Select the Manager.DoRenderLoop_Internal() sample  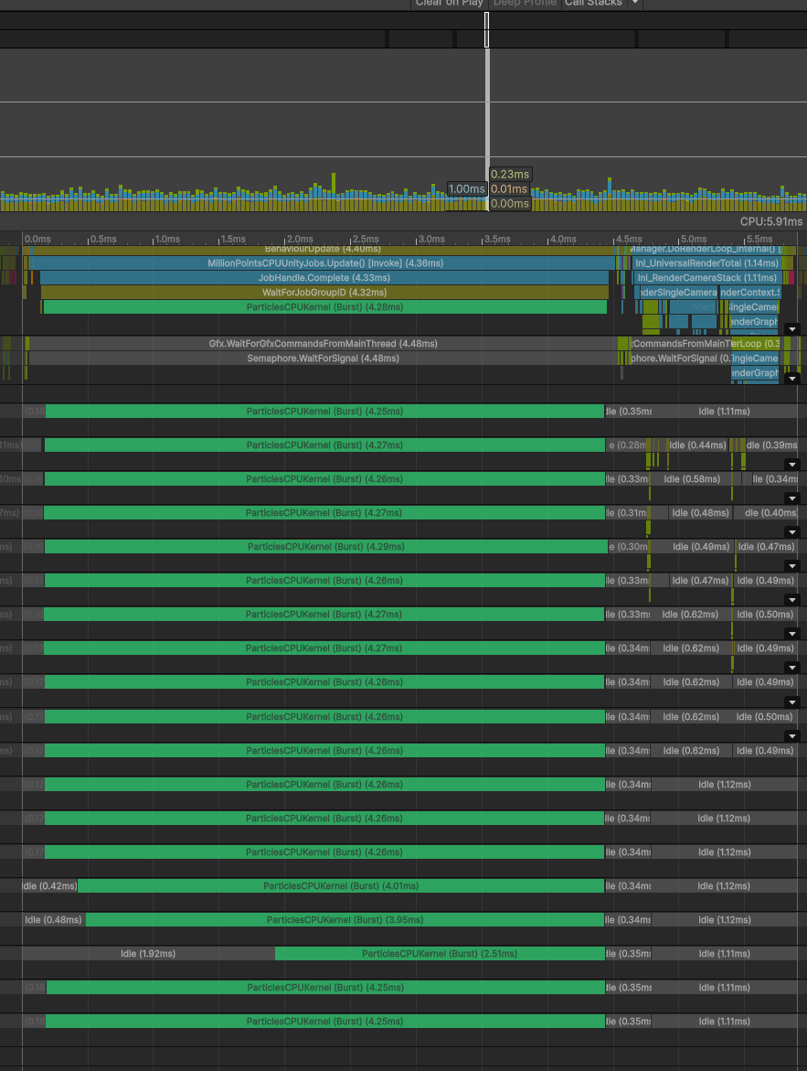coord(706,250)
